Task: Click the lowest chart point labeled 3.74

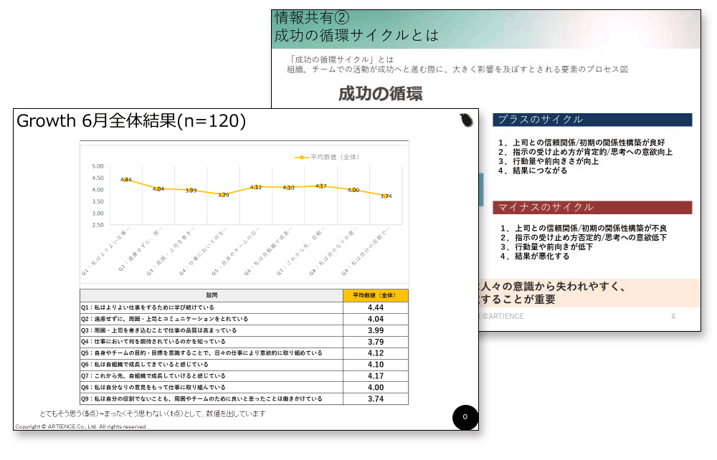Action: (385, 196)
